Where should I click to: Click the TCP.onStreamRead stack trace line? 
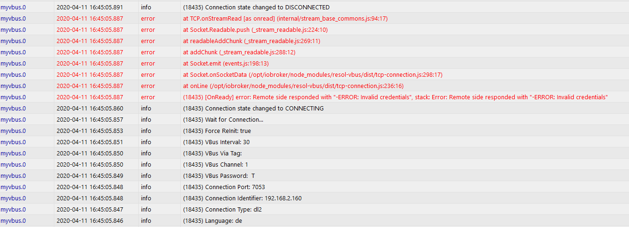coord(285,19)
